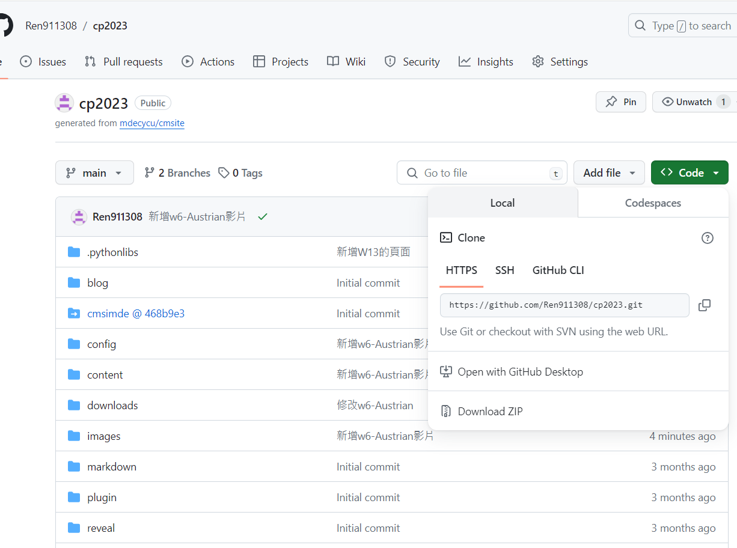
Task: Pin the cp2023 repository
Action: click(x=621, y=102)
